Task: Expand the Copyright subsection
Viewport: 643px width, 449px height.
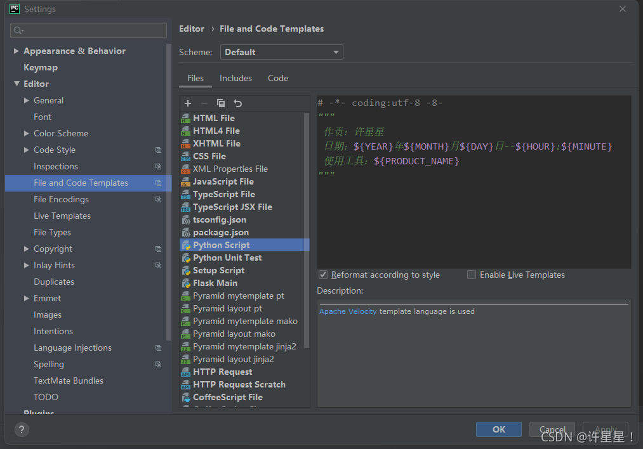Action: point(27,249)
